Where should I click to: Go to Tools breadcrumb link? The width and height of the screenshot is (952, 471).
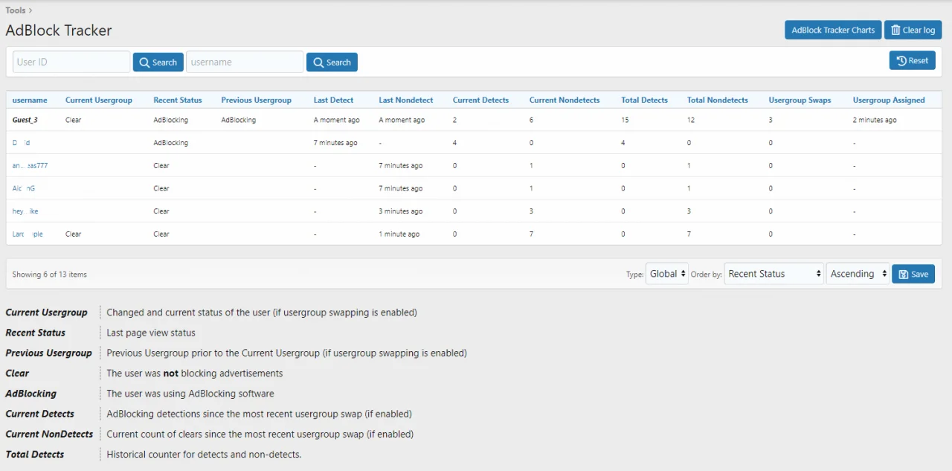pyautogui.click(x=16, y=10)
